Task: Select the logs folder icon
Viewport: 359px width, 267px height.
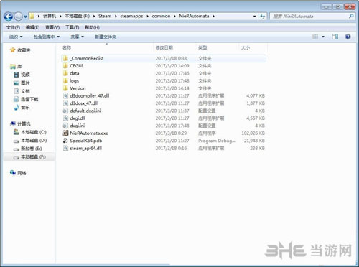Action: tap(65, 80)
